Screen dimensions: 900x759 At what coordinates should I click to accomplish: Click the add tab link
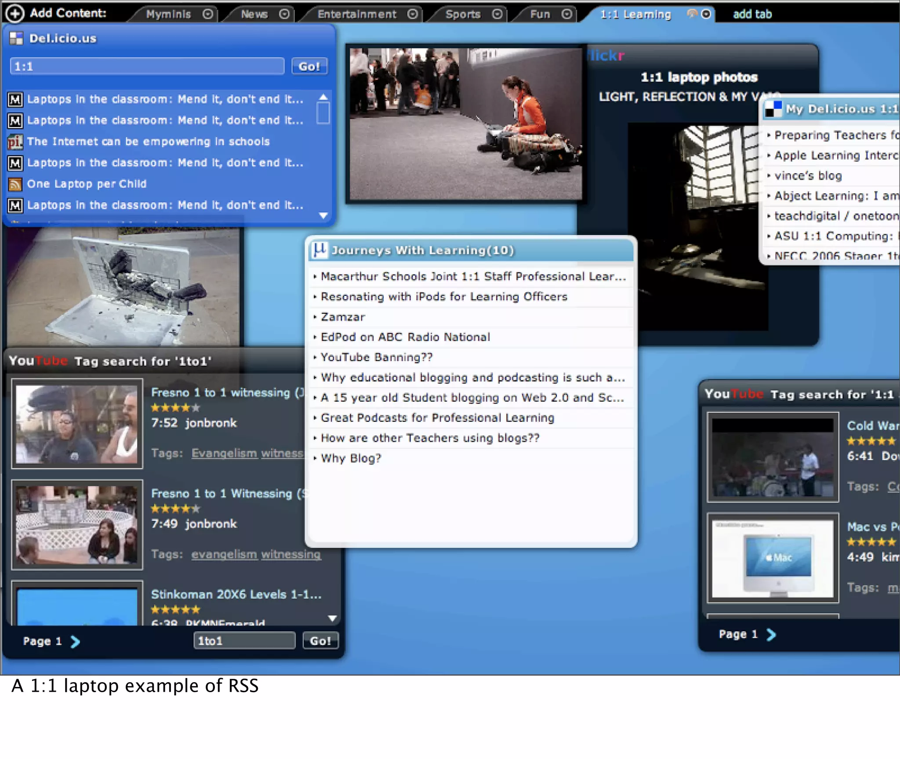pos(752,14)
